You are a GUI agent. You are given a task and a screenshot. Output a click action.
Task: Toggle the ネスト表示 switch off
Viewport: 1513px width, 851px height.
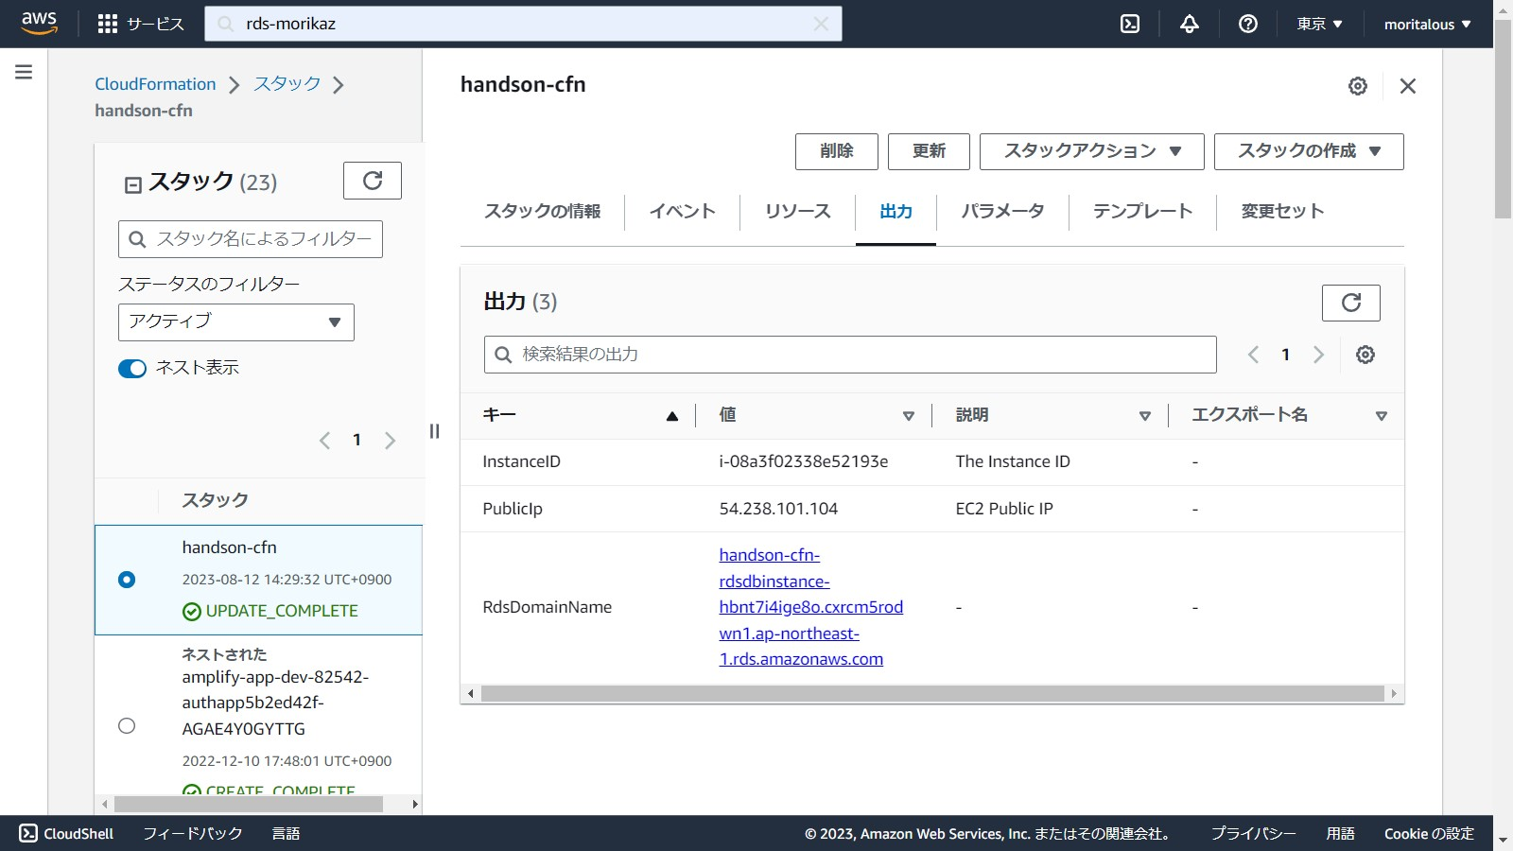[x=132, y=368]
